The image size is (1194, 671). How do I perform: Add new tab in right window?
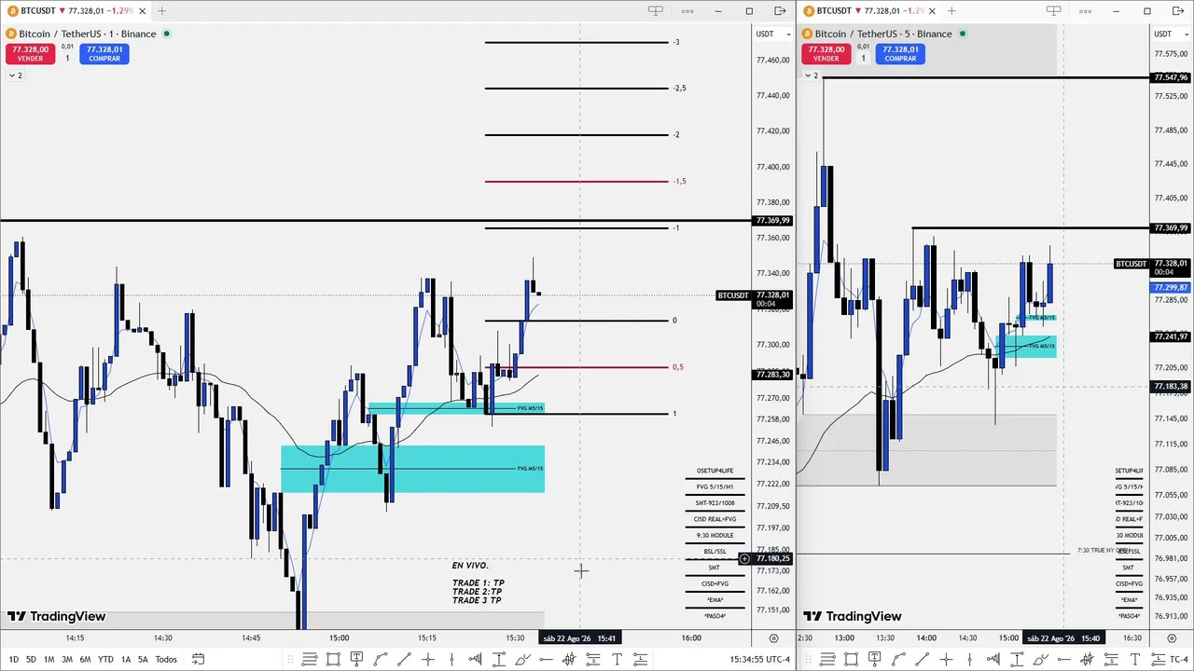951,11
